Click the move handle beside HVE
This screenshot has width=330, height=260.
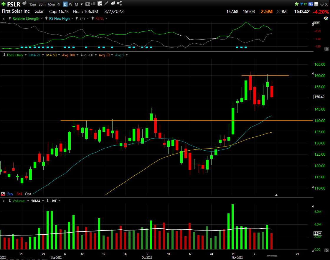47,201
